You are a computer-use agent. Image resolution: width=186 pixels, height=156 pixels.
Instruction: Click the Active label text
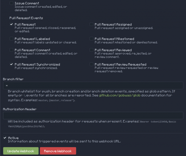click(13, 138)
